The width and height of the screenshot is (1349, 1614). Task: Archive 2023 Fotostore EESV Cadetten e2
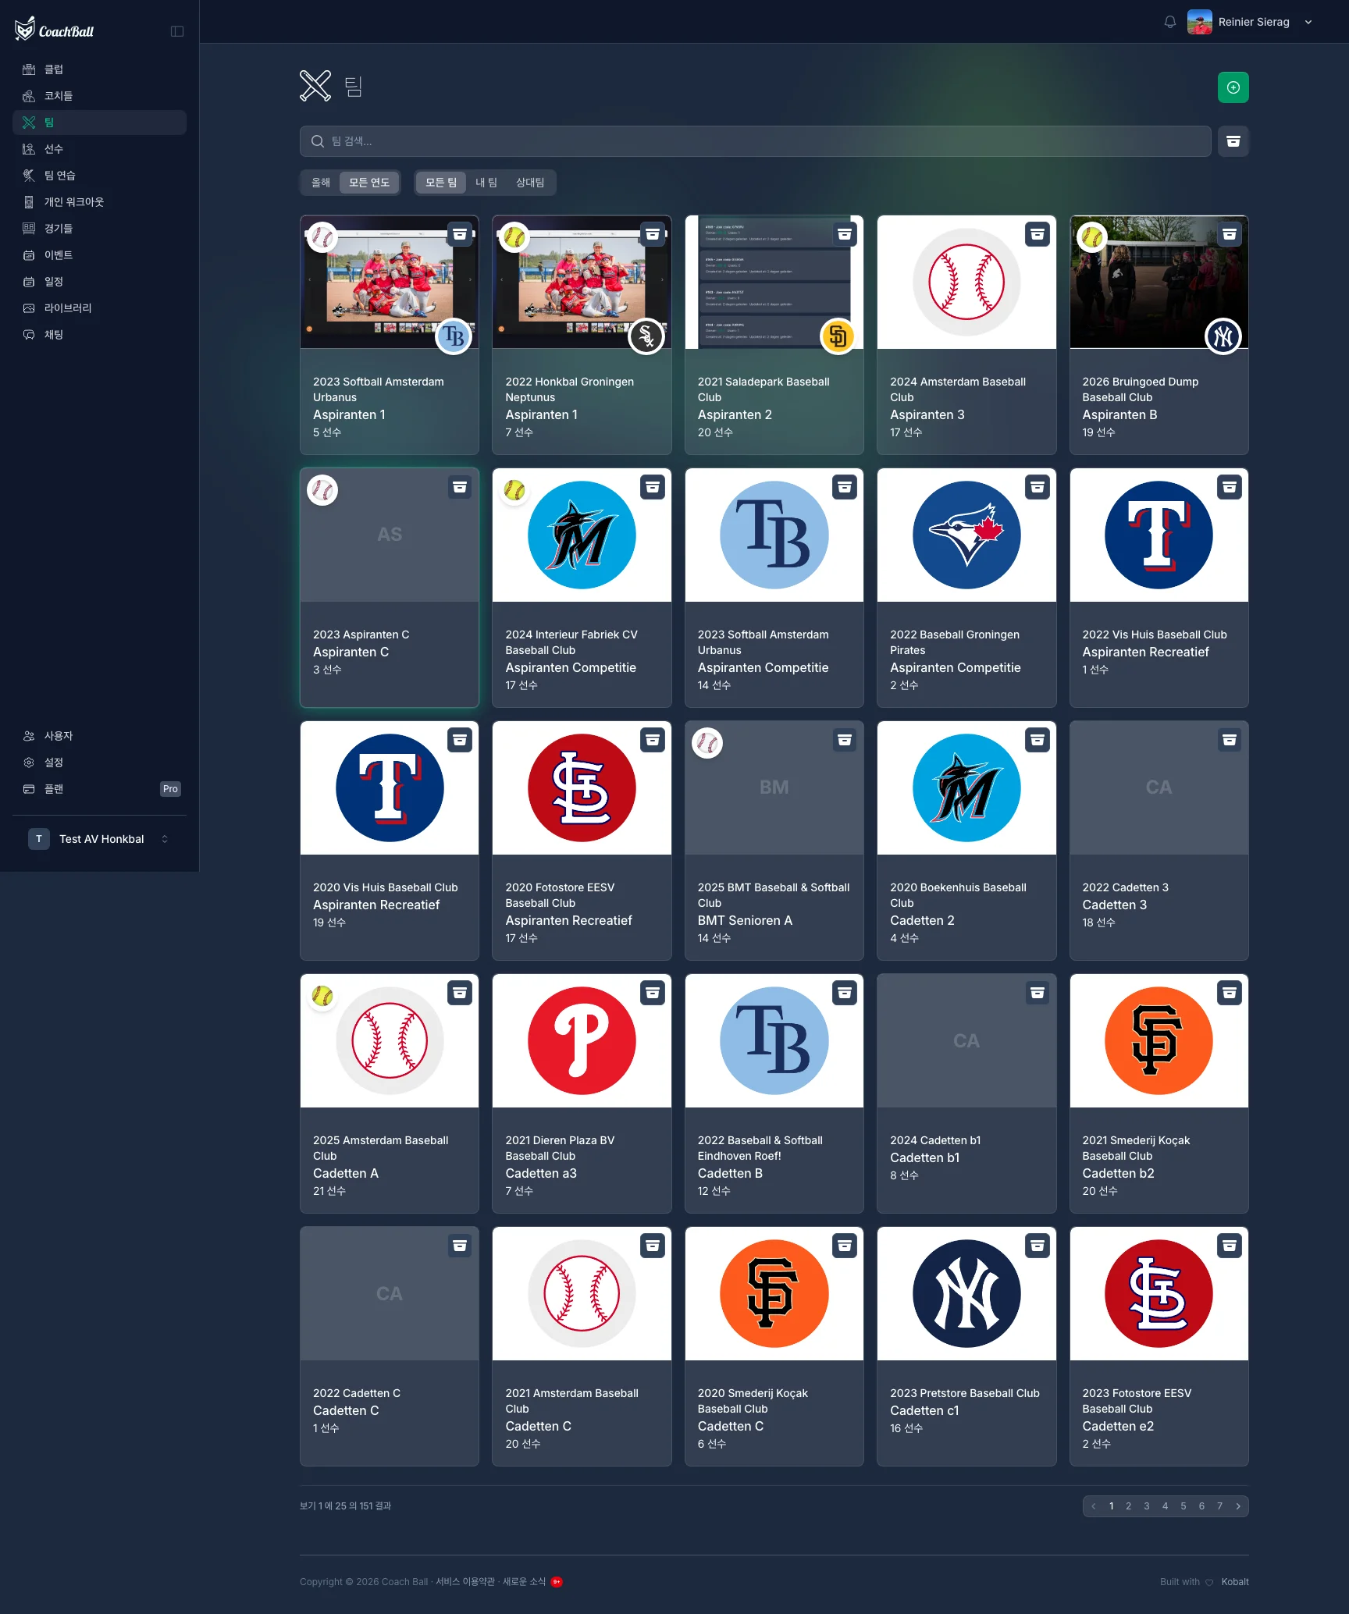pyautogui.click(x=1230, y=1246)
